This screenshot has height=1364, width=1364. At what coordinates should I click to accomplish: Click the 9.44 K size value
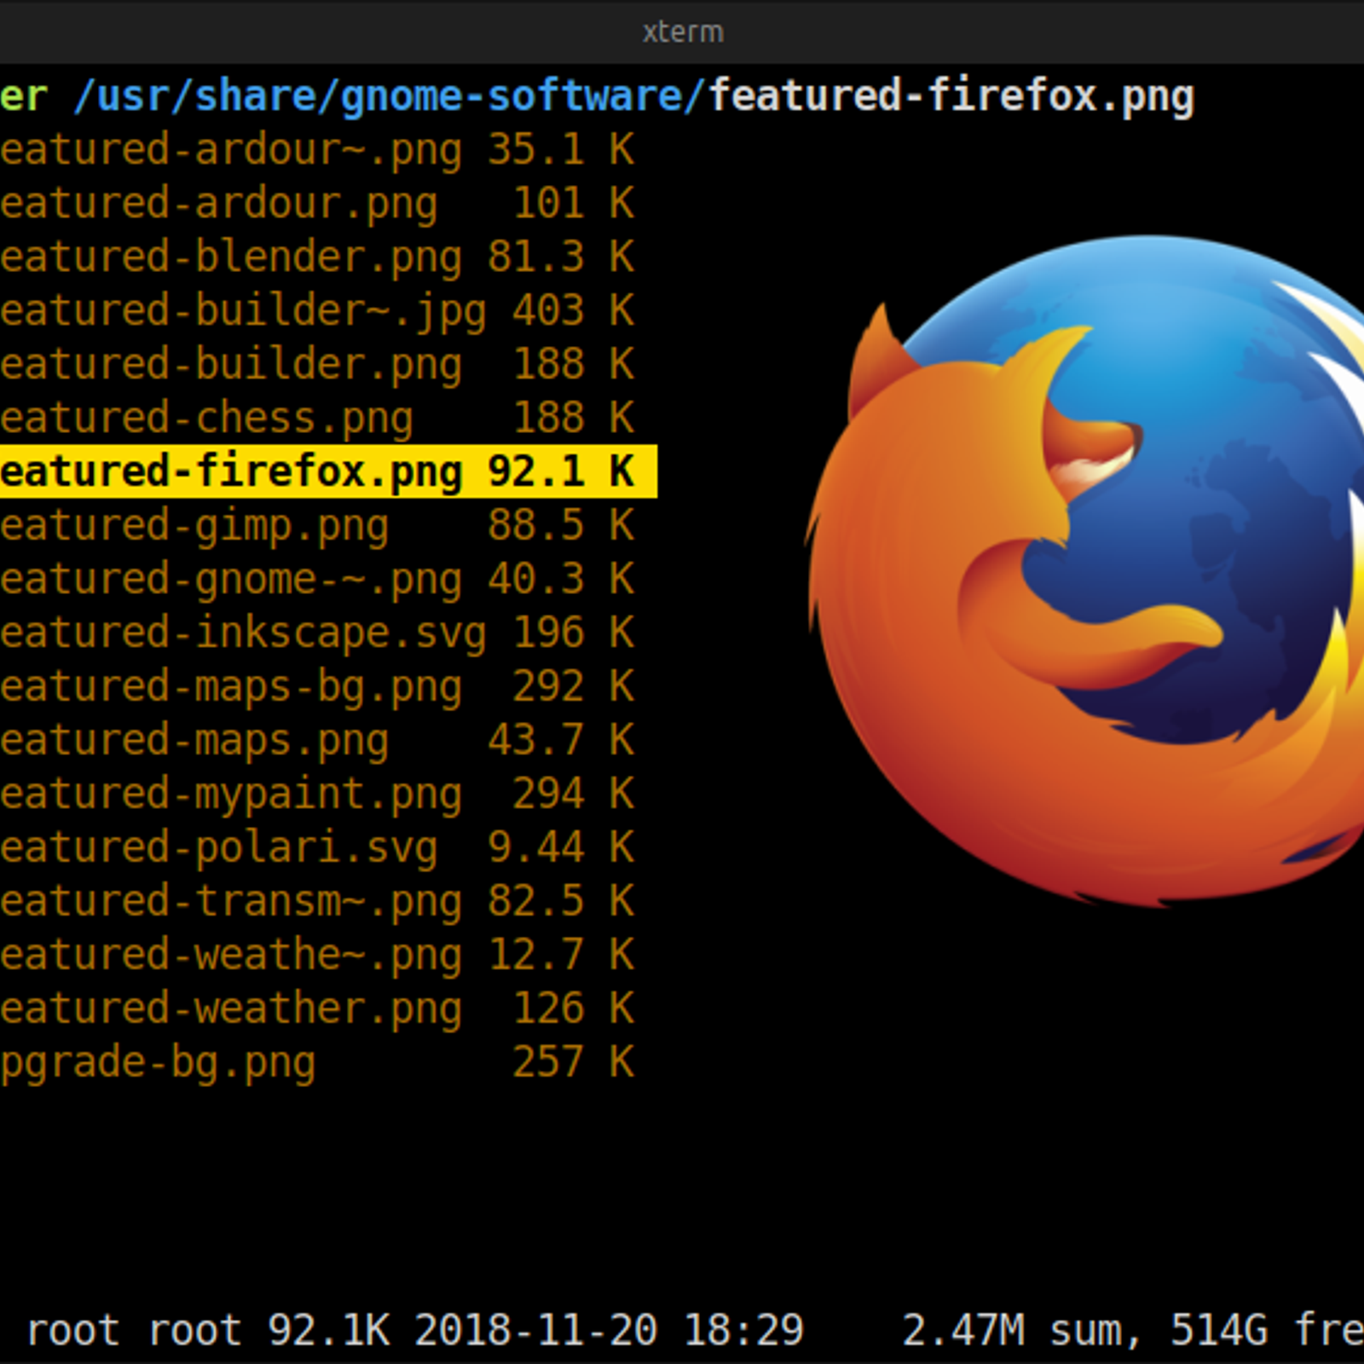560,848
